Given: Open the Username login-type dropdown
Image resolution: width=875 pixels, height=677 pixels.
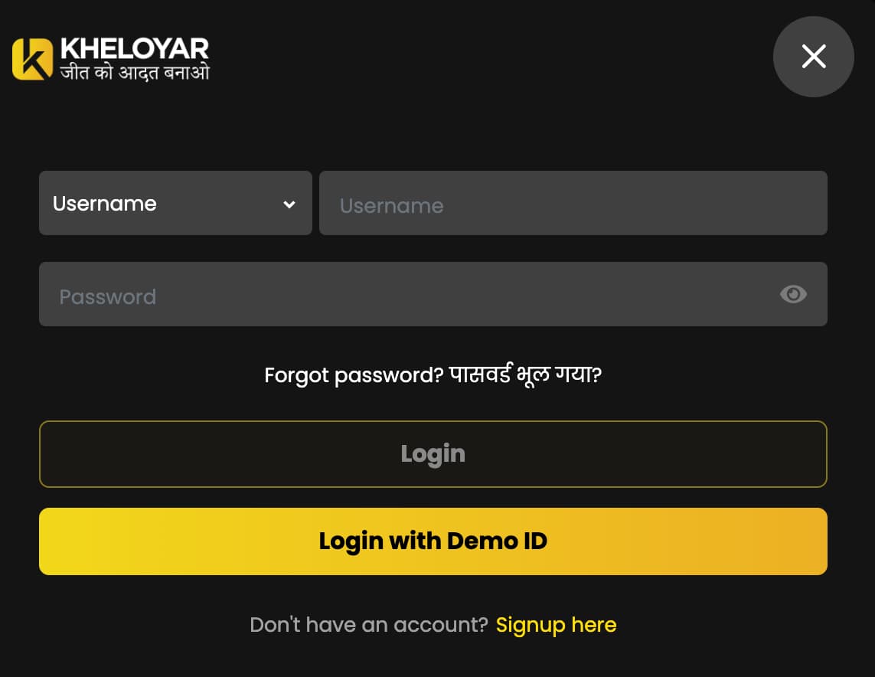Looking at the screenshot, I should [175, 203].
